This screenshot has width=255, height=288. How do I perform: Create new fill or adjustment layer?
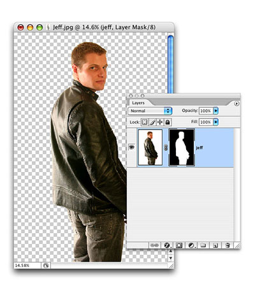[192, 245]
